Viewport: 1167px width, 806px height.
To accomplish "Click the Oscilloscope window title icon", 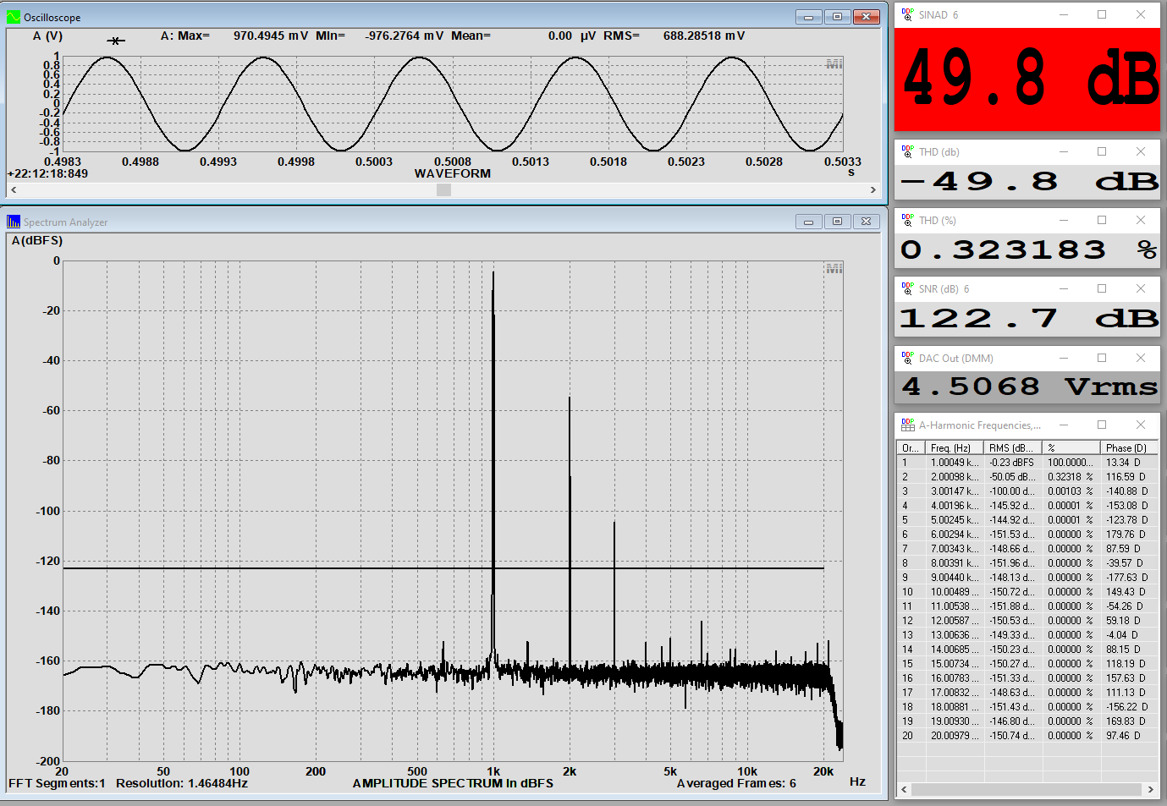I will tap(14, 17).
